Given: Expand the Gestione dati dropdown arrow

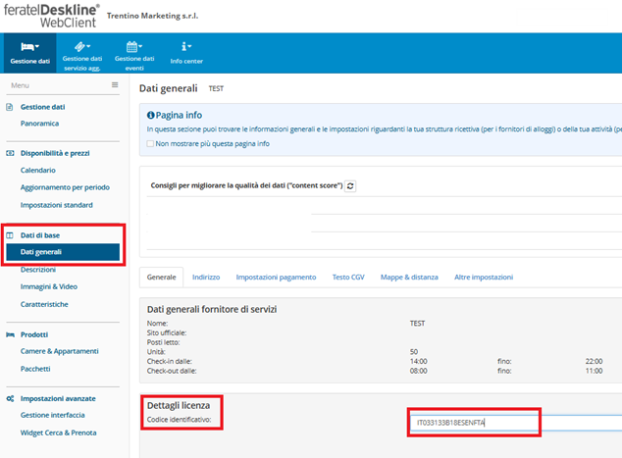Looking at the screenshot, I should (x=37, y=46).
